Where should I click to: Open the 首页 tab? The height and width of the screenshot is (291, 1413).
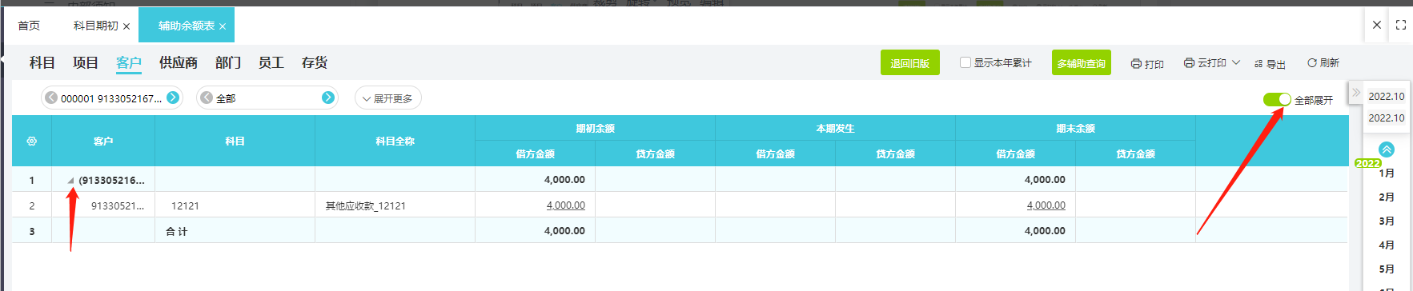coord(29,26)
